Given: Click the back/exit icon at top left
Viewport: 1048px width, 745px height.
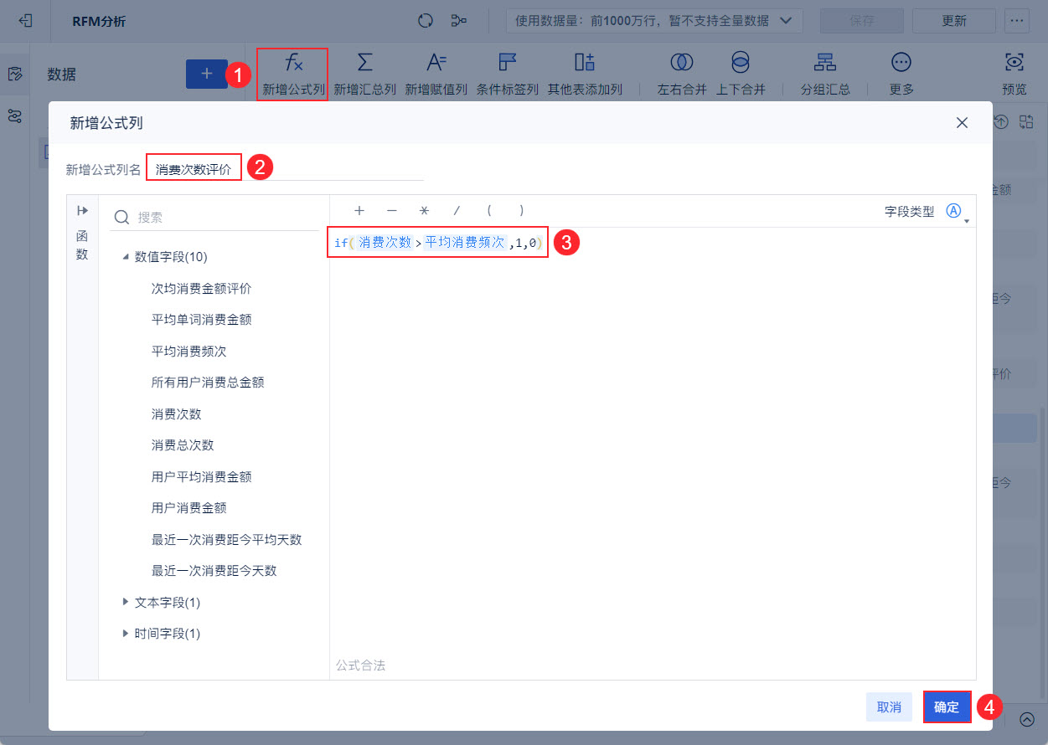Looking at the screenshot, I should 25,21.
